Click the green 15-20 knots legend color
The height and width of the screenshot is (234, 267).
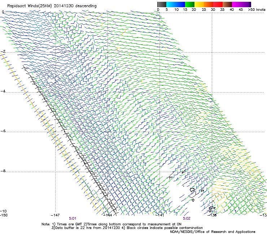coord(190,4)
